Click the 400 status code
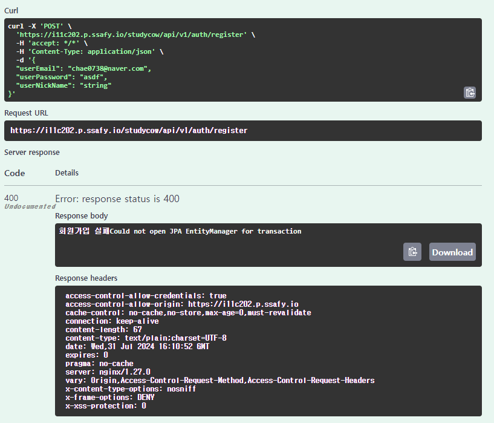Screen dimensions: 494x423 (11, 198)
